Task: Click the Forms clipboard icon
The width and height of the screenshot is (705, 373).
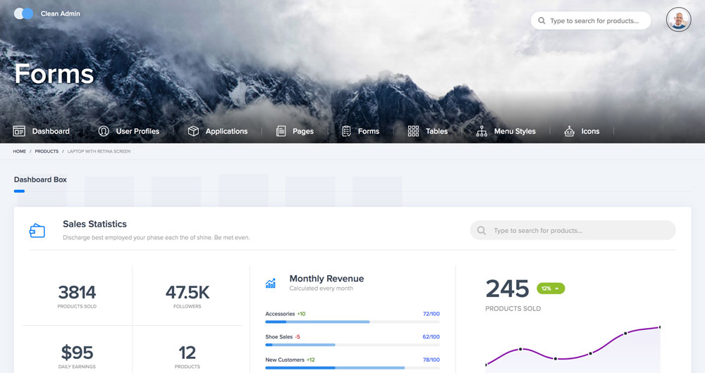Action: 346,131
